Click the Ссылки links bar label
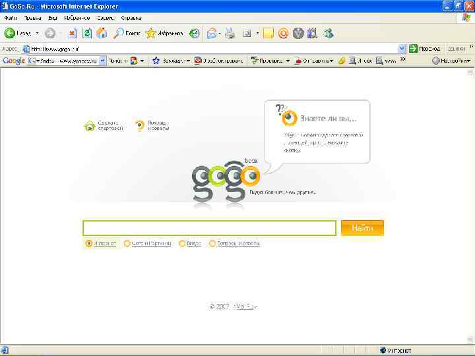475x356 pixels. pos(457,48)
